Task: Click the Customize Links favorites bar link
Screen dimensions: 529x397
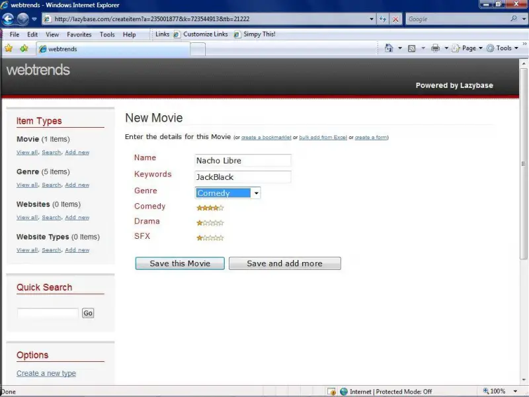Action: coord(206,34)
